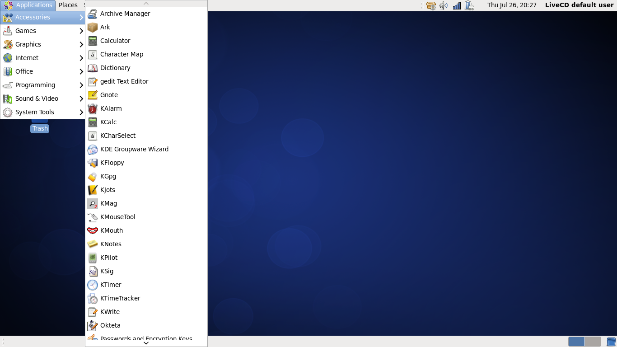The width and height of the screenshot is (617, 347).
Task: Expand the System Tools submenu arrow
Action: click(81, 112)
